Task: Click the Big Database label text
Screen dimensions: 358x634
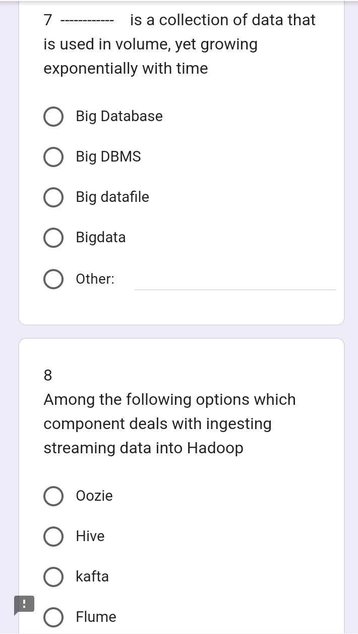Action: click(x=120, y=117)
